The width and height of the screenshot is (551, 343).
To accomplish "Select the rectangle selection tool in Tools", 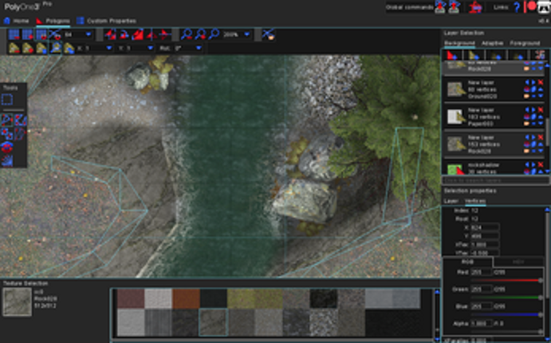I will pos(7,100).
